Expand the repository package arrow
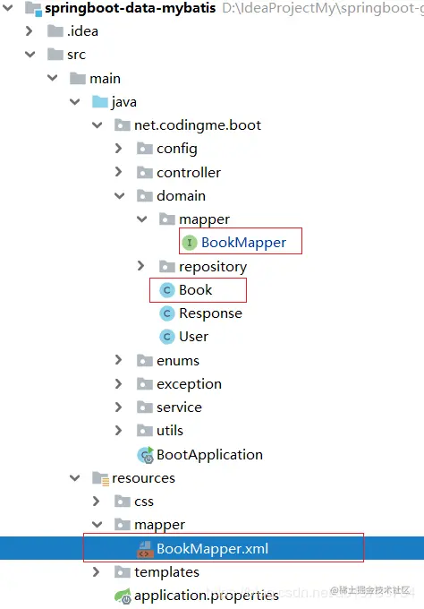The height and width of the screenshot is (609, 424). (x=140, y=266)
